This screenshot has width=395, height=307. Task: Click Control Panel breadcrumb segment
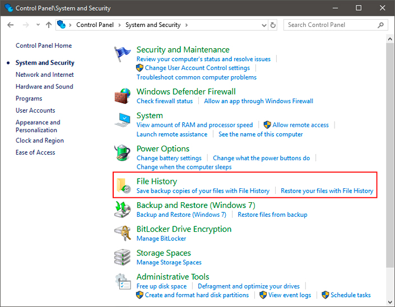click(95, 25)
